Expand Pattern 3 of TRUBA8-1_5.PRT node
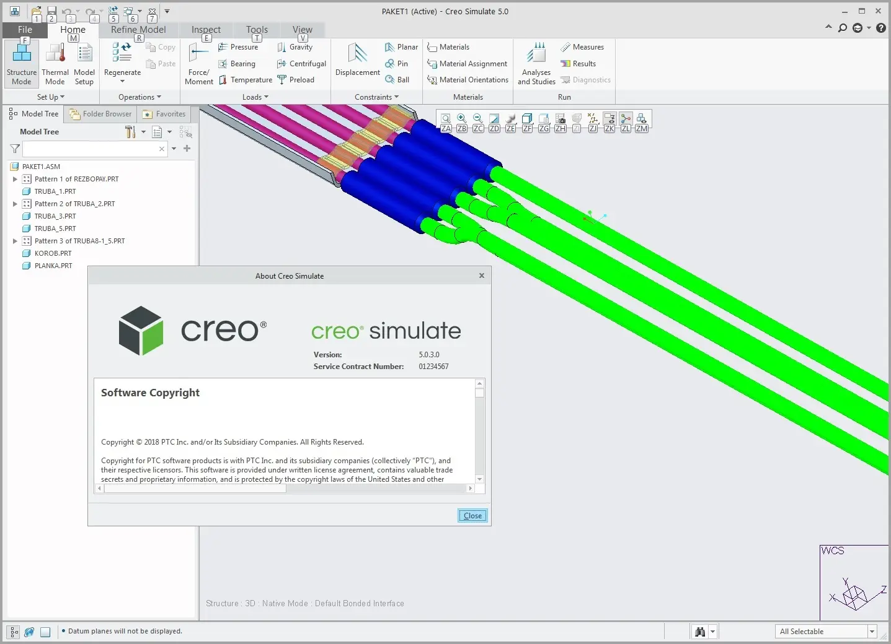 point(15,241)
